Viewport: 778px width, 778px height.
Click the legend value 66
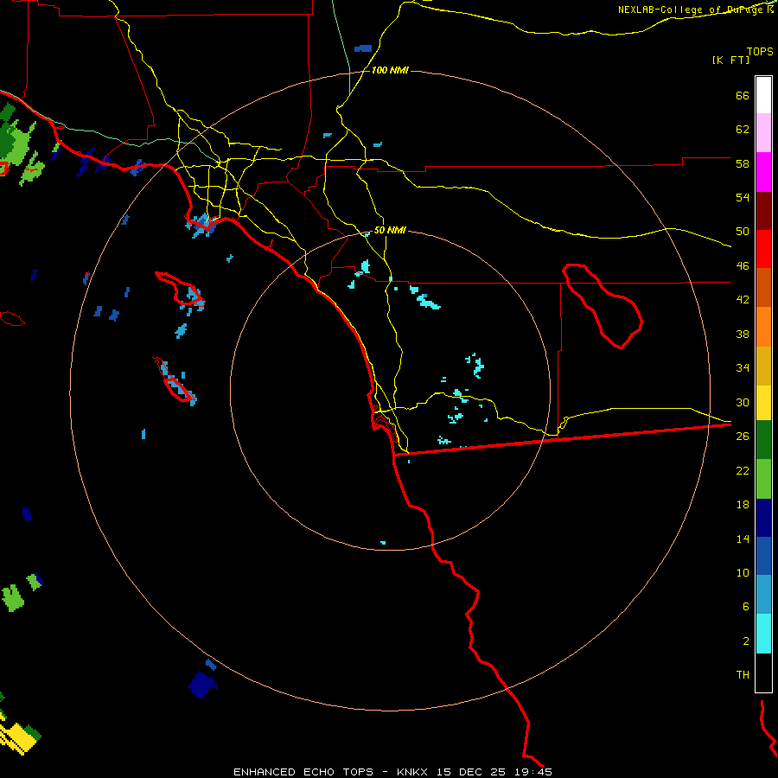point(743,95)
